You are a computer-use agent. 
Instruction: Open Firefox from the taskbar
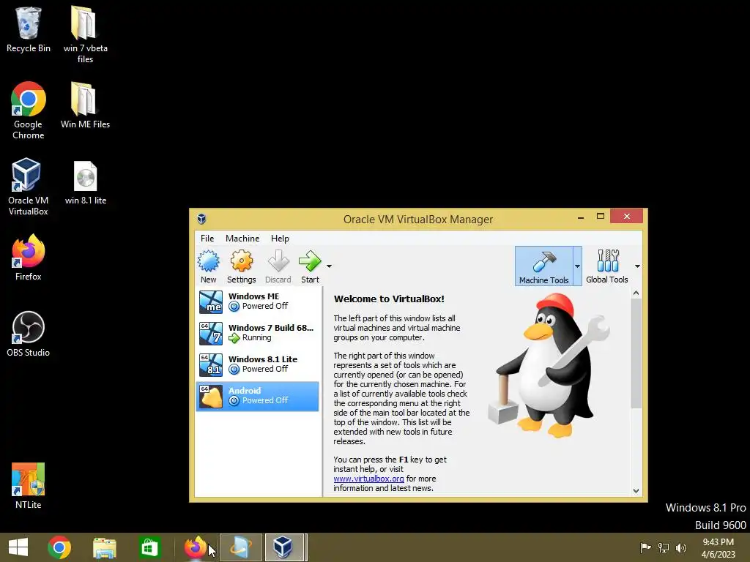tap(195, 547)
